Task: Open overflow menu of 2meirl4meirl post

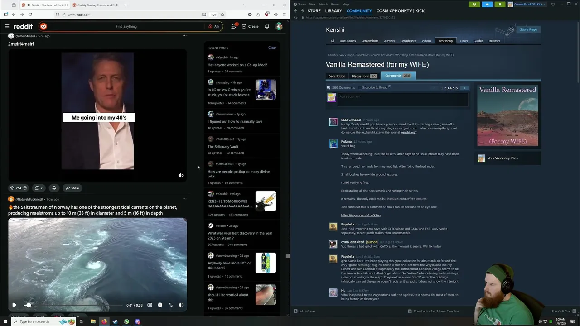Action: 184,36
